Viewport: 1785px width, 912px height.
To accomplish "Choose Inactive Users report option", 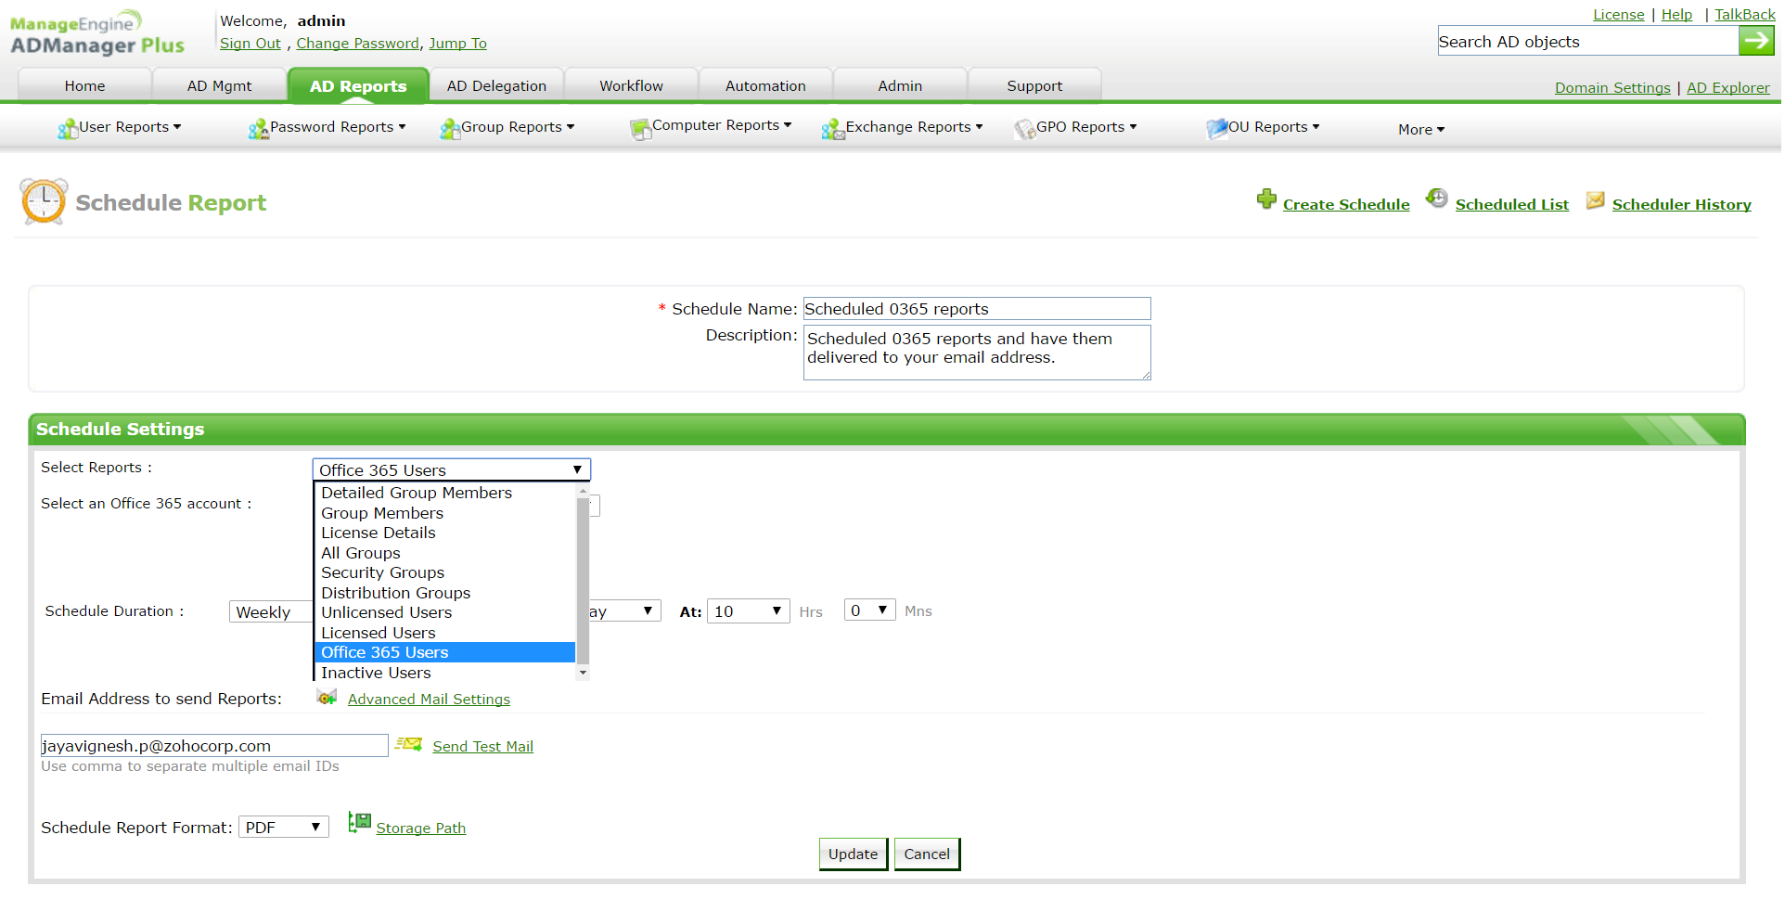I will pos(445,673).
